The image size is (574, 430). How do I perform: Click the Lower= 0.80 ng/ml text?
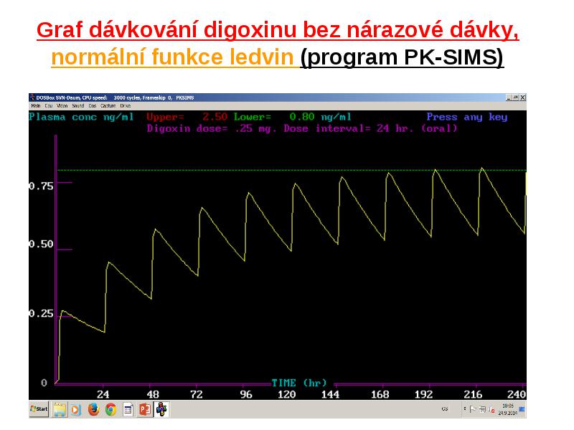click(x=293, y=117)
